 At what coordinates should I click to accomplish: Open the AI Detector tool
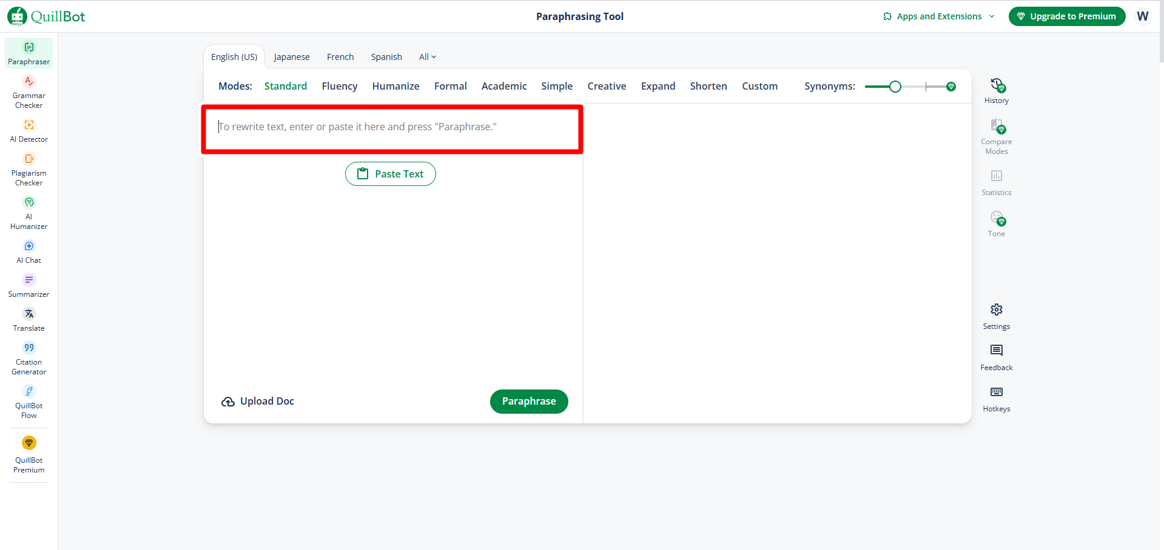(29, 131)
